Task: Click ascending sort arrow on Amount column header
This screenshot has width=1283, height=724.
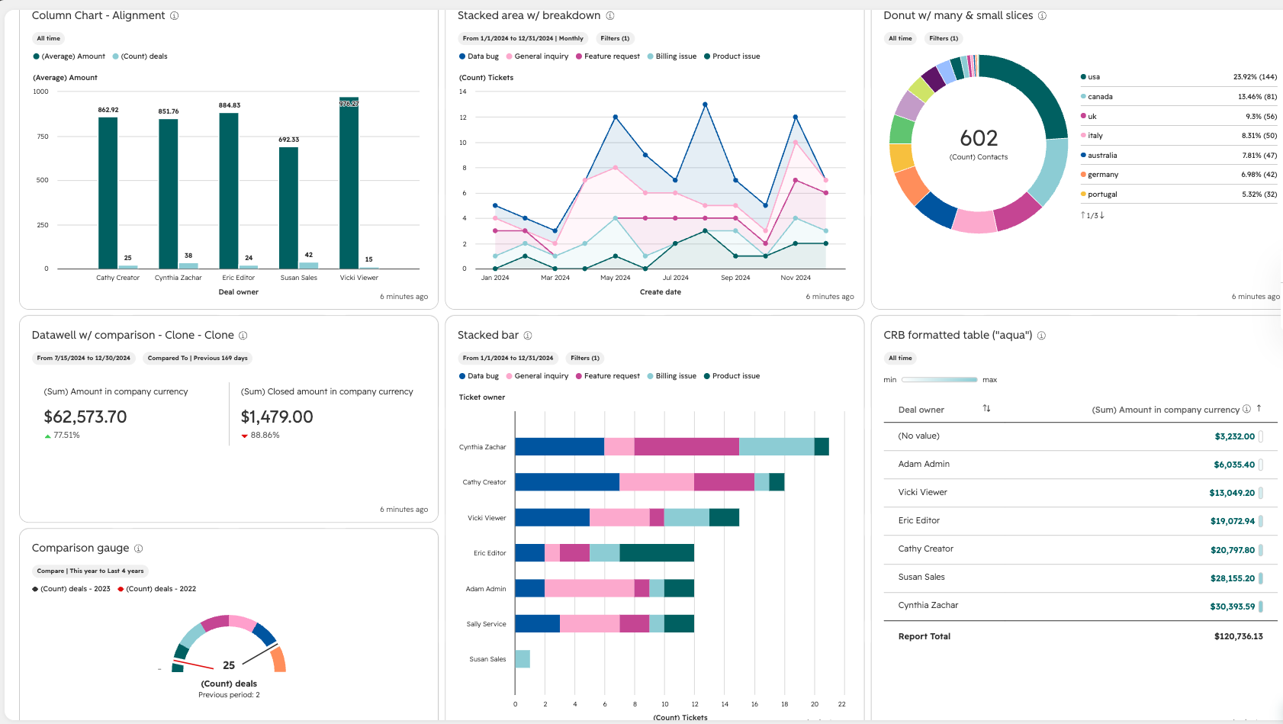Action: coord(1259,408)
